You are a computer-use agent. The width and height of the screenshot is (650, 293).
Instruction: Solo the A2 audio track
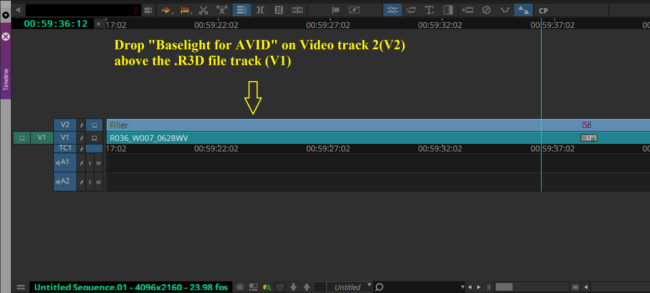[x=90, y=181]
